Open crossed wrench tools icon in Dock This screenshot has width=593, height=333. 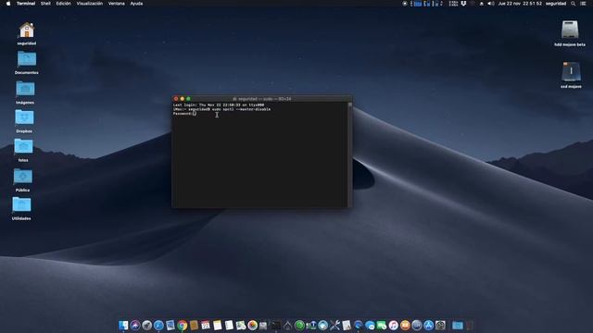334,325
